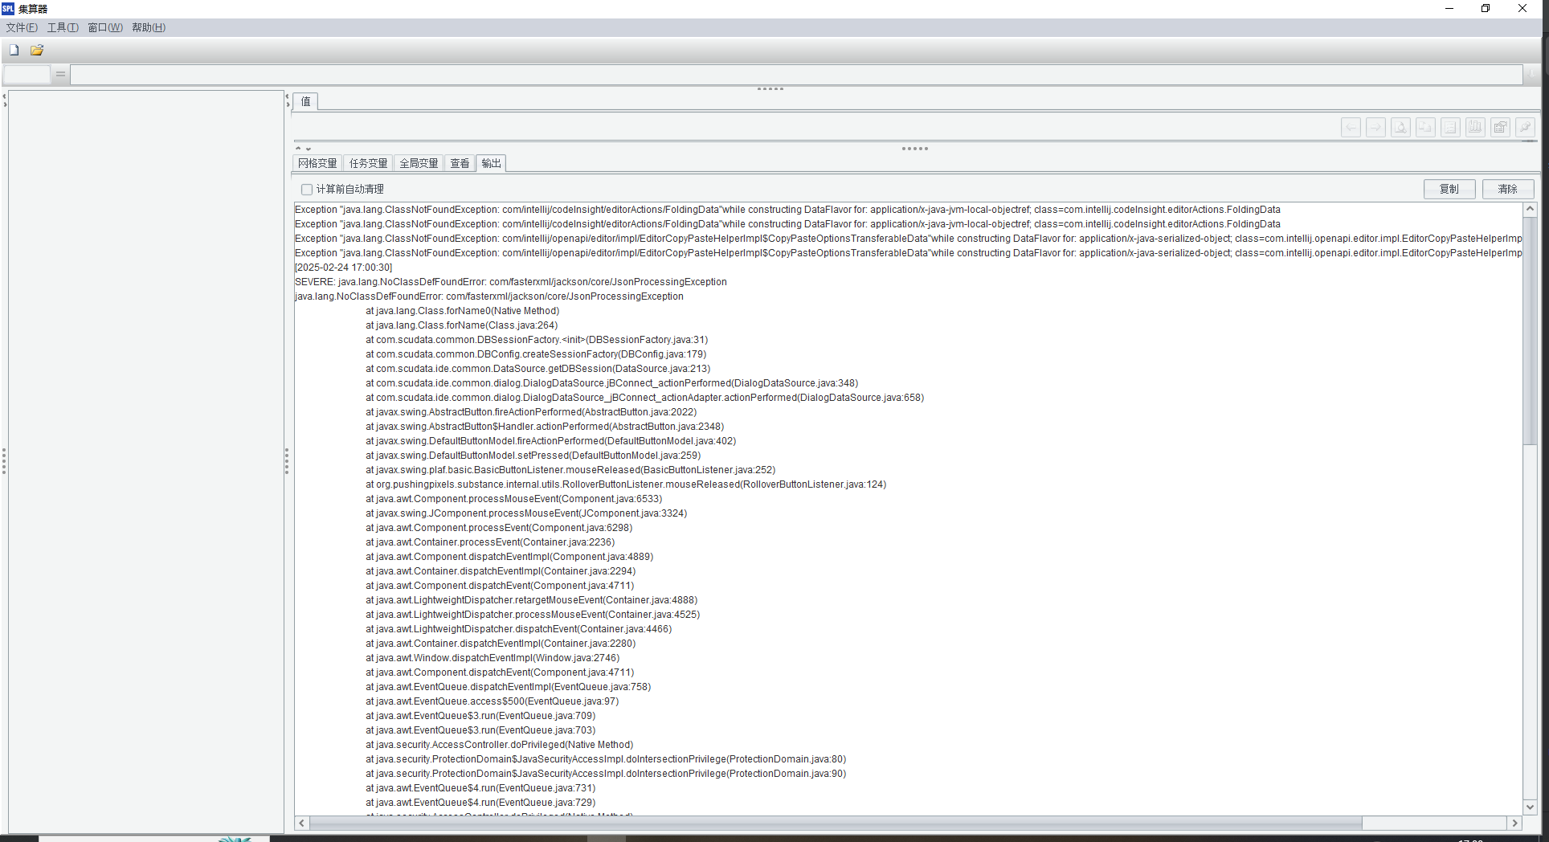Restore down the 集算器 window
1549x842 pixels.
tap(1486, 9)
